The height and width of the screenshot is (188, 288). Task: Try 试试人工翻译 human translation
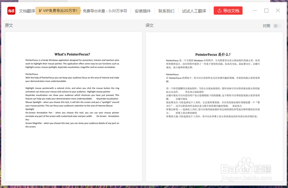click(194, 11)
